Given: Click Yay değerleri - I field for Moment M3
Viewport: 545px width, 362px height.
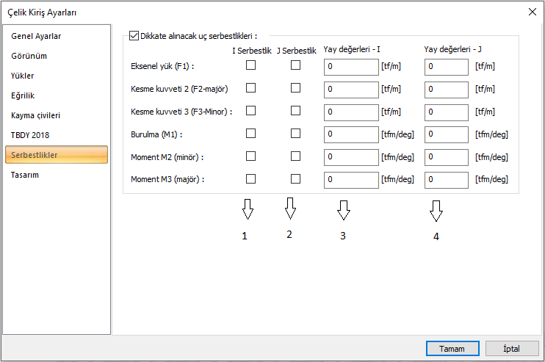Looking at the screenshot, I should click(x=350, y=179).
